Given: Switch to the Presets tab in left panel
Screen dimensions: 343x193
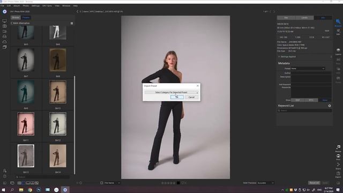Looking at the screenshot, I should pyautogui.click(x=26, y=18).
